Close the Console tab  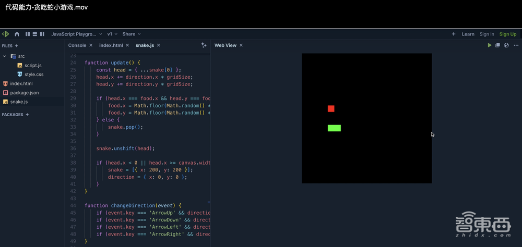[x=90, y=45]
